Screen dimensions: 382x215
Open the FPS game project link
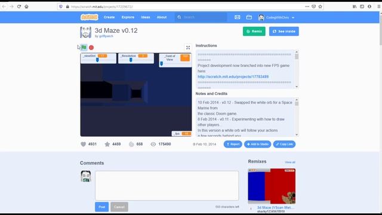tap(233, 76)
